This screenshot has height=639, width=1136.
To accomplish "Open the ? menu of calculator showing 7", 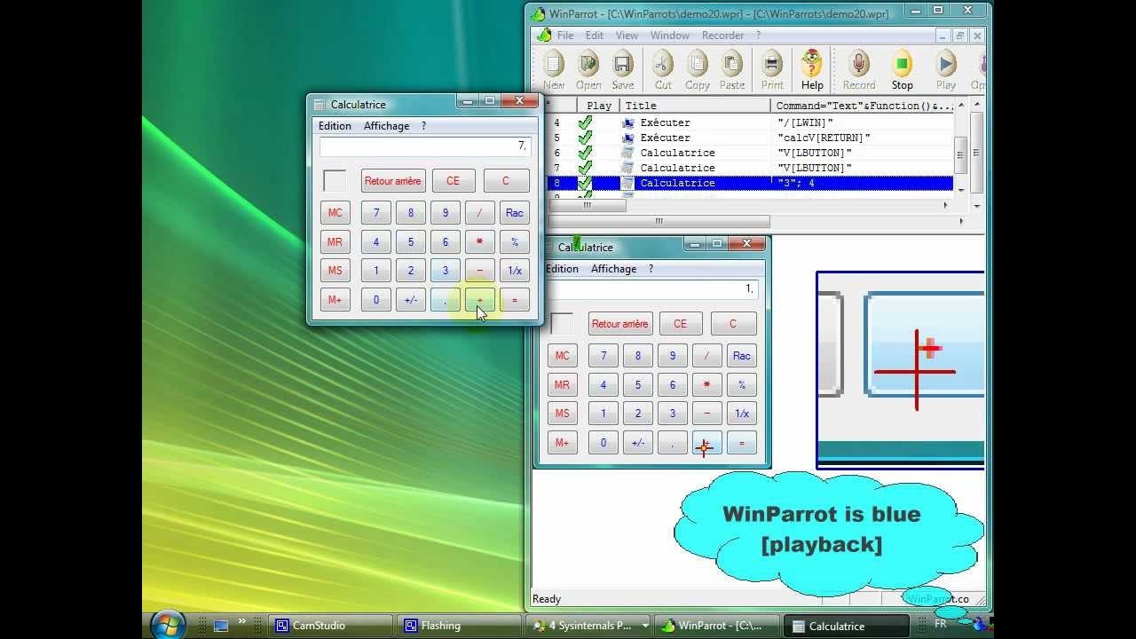I will [423, 126].
